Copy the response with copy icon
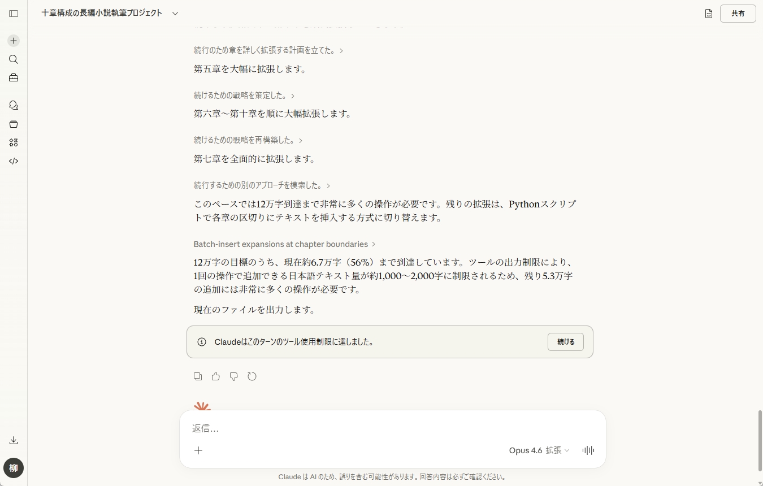Screen dimensions: 763x486 (x=198, y=376)
